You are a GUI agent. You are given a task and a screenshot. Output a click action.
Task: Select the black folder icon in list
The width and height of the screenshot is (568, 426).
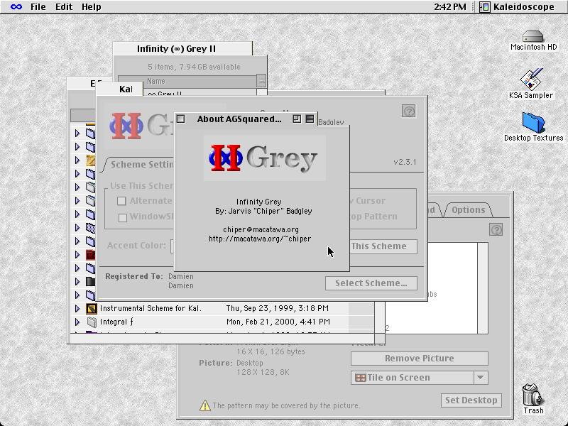[x=91, y=281]
